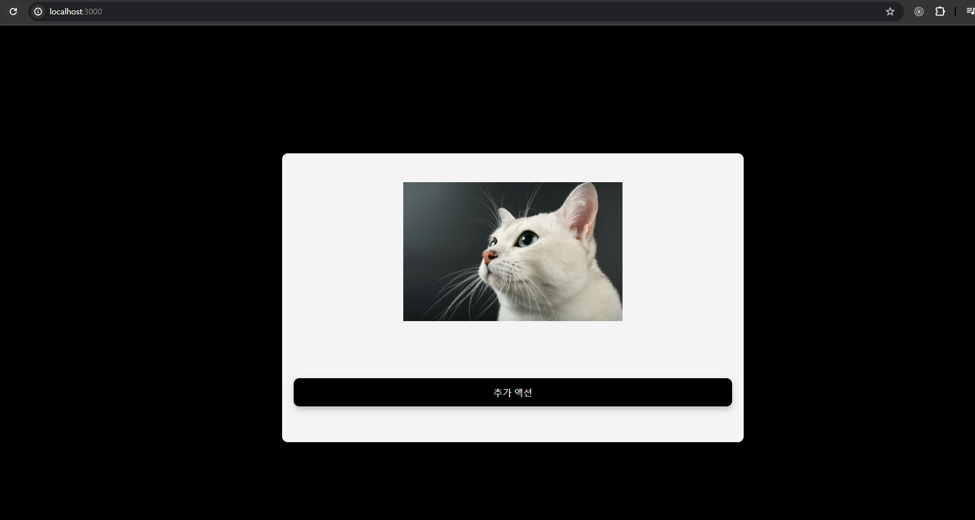
Task: View site information for localhost
Action: coord(38,12)
